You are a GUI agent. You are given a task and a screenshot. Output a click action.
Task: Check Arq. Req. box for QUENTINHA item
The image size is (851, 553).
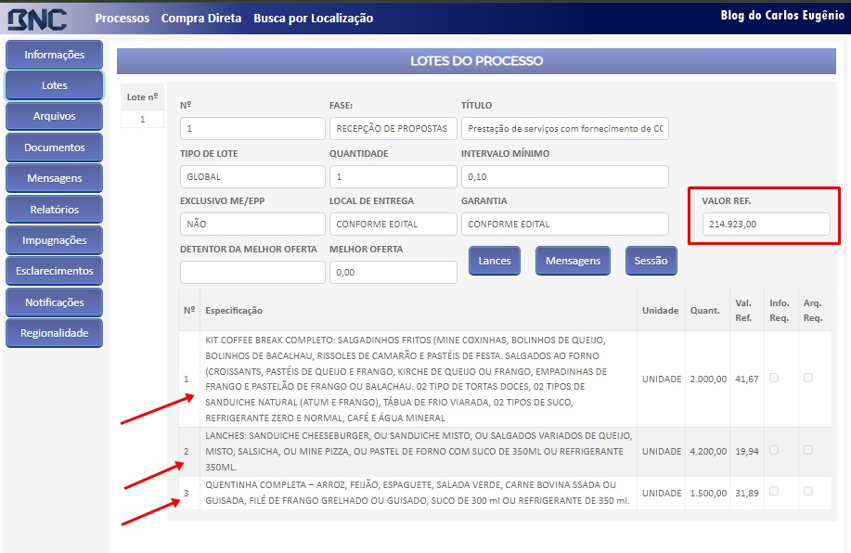click(808, 491)
